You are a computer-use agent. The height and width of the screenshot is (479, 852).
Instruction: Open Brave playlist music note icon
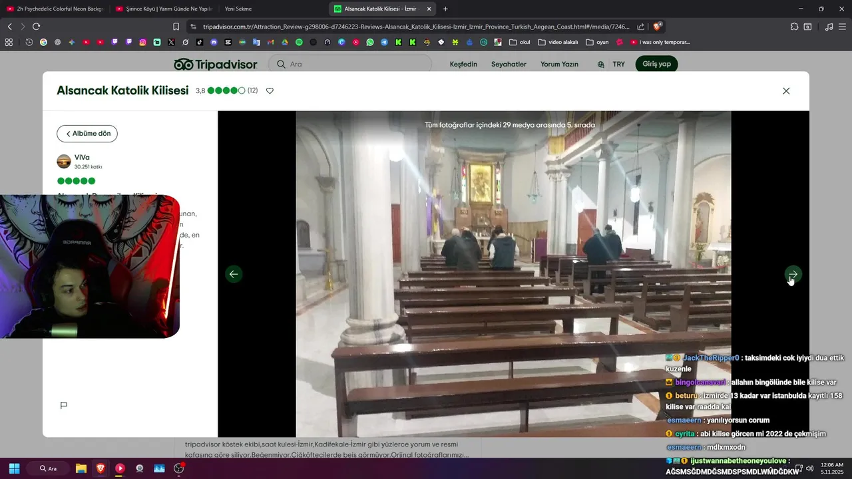click(x=829, y=27)
